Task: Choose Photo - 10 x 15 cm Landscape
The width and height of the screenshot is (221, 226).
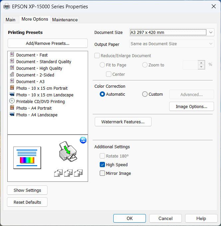Action: (45, 95)
